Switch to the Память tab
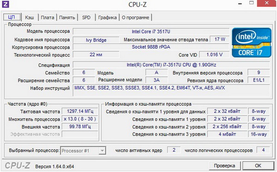This screenshot has width=277, height=172. click(x=67, y=18)
